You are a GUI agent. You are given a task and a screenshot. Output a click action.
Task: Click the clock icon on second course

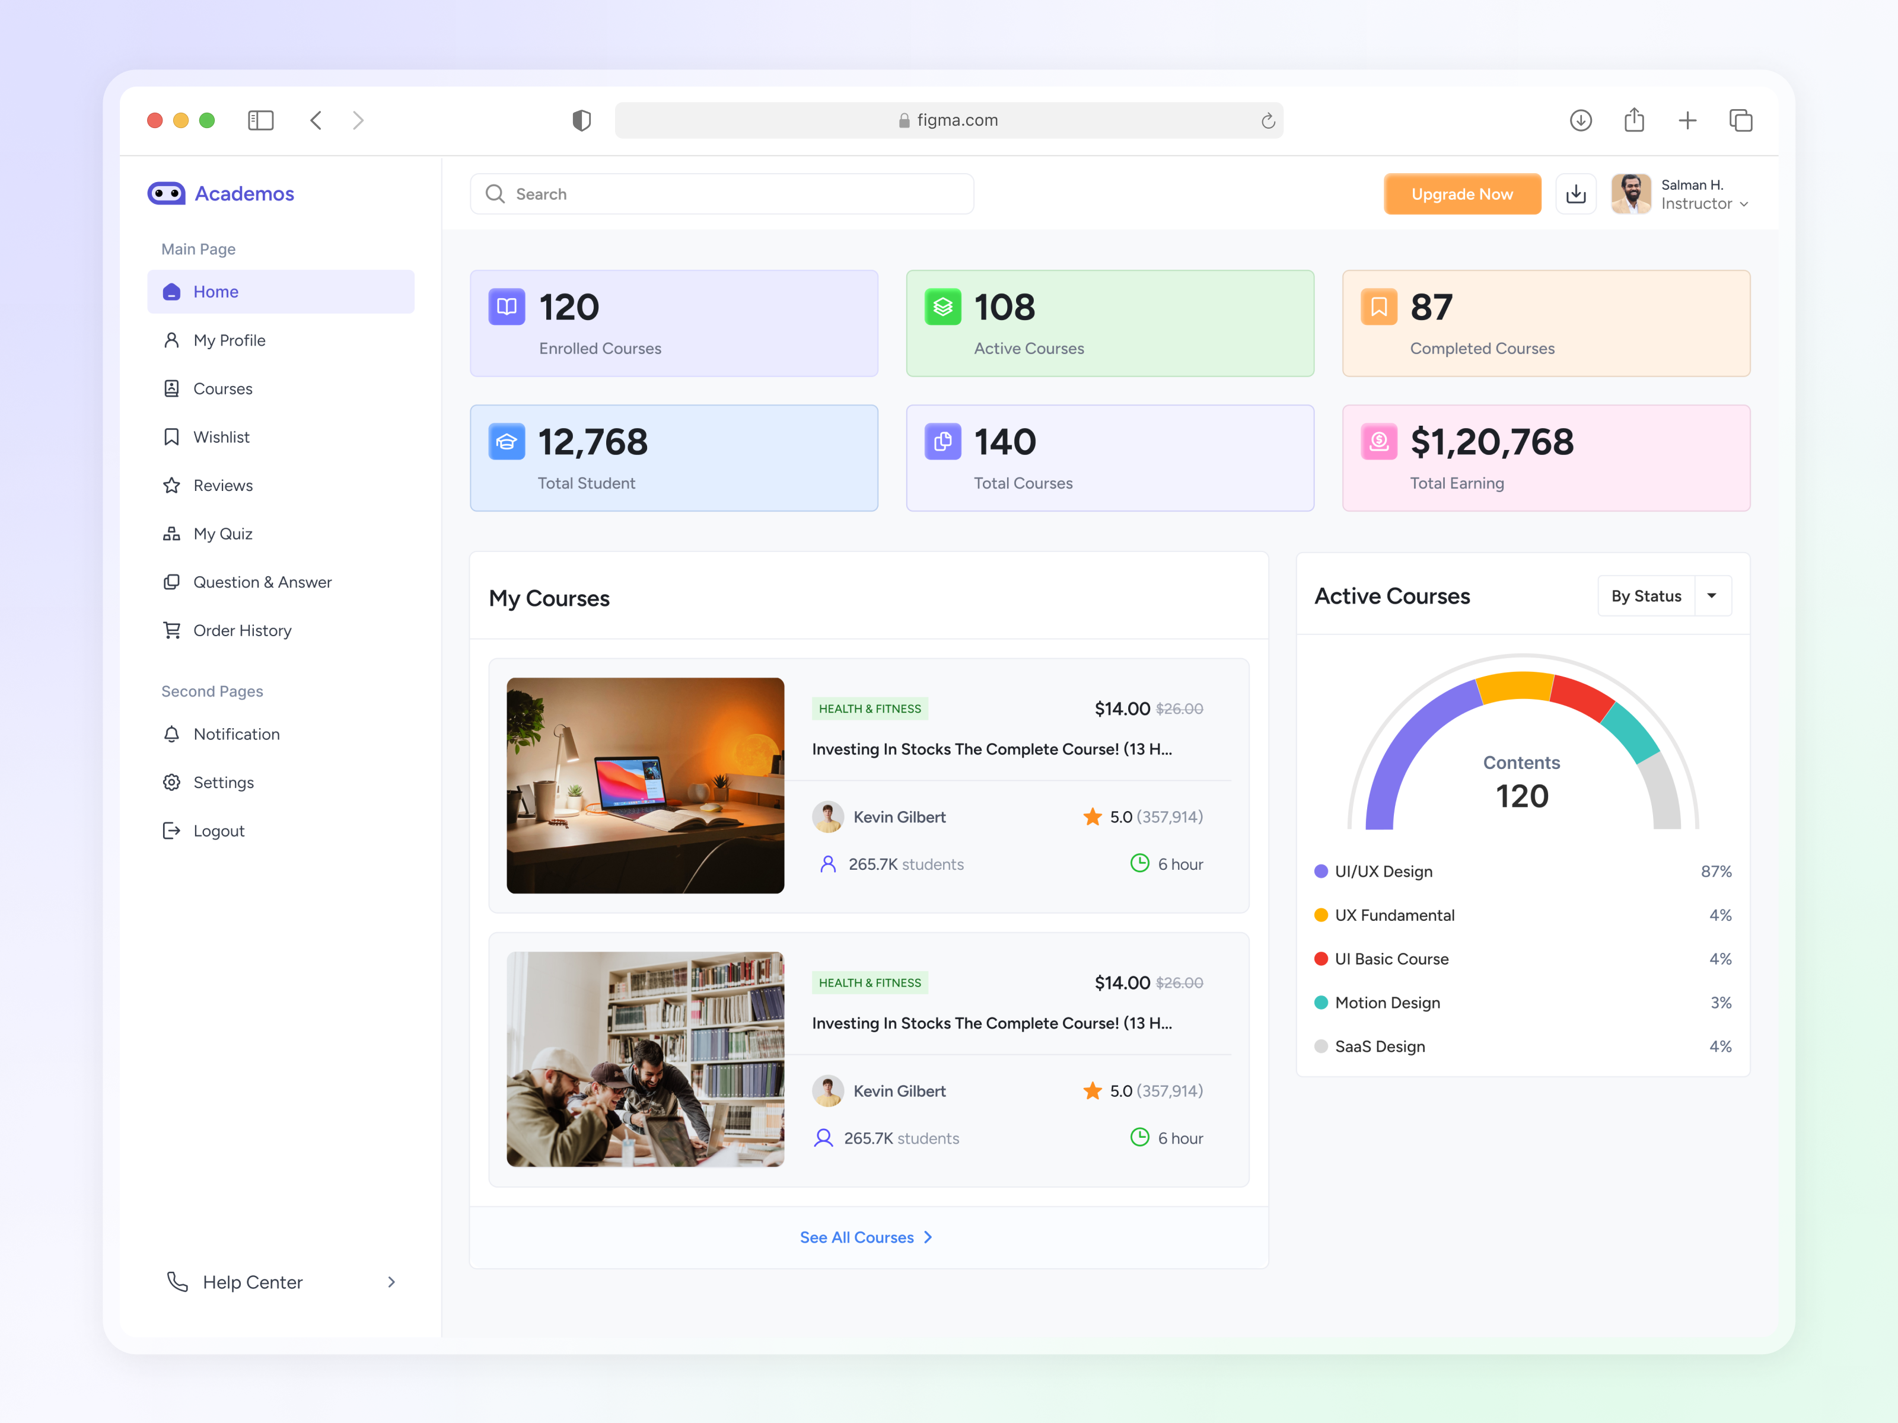(1139, 1137)
